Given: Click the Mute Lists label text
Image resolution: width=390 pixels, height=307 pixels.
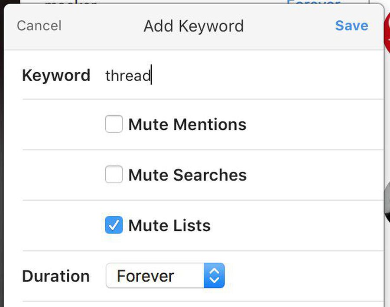Looking at the screenshot, I should click(169, 226).
